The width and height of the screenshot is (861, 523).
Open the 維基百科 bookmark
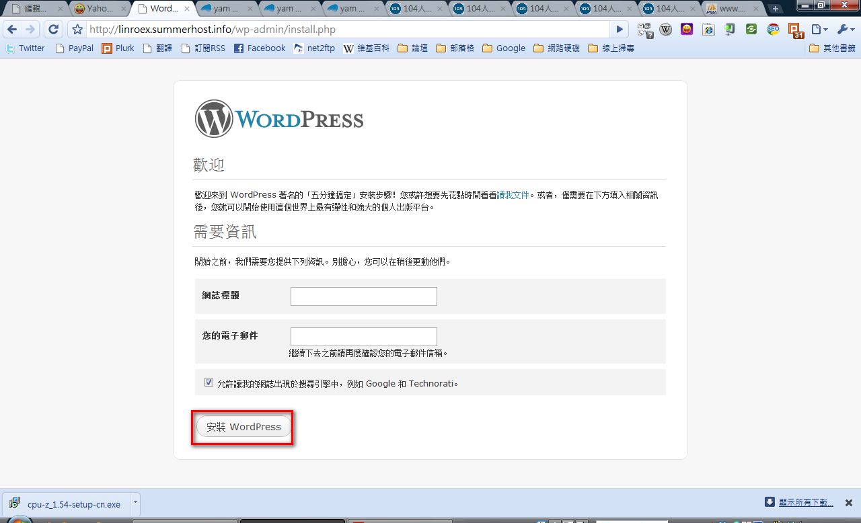pyautogui.click(x=366, y=48)
